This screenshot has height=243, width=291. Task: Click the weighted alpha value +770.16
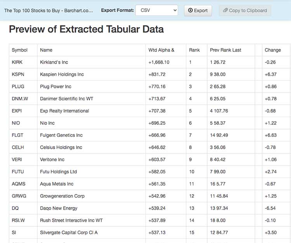[157, 86]
